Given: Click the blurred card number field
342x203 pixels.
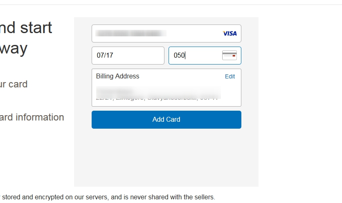Looking at the screenshot, I should pyautogui.click(x=131, y=33).
